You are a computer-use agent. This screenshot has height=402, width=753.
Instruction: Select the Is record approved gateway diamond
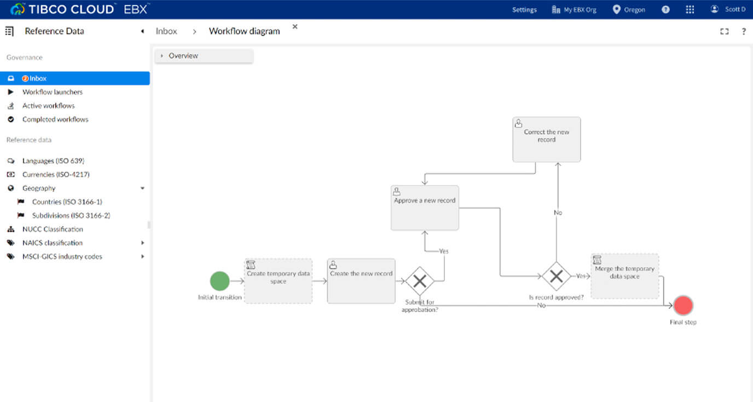557,276
